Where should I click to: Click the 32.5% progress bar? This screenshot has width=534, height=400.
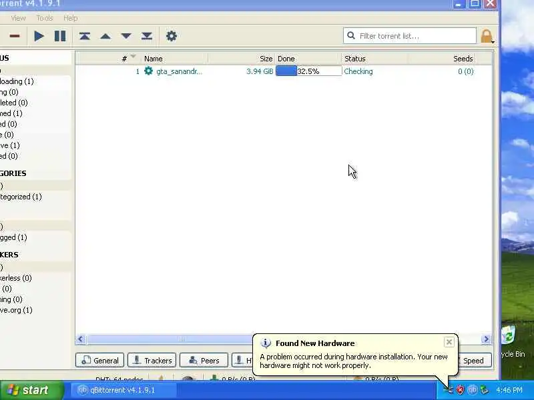308,71
